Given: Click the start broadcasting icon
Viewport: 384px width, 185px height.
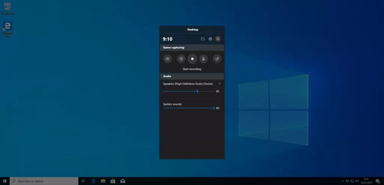Looking at the screenshot, I should [217, 59].
